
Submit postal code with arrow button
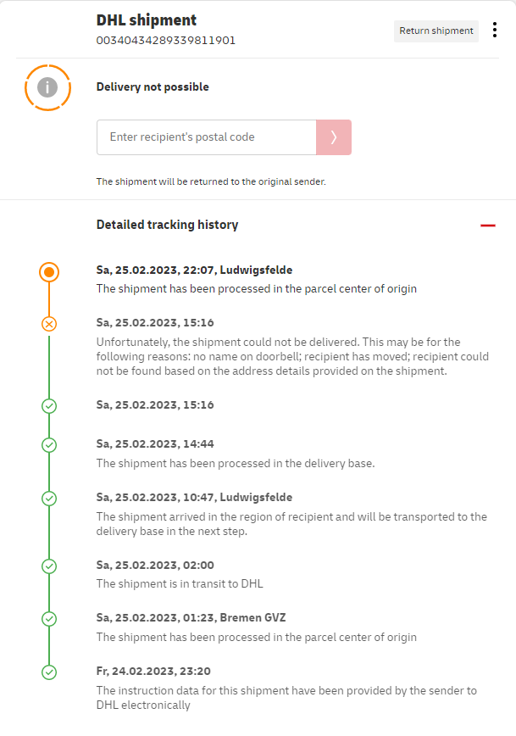[x=334, y=137]
